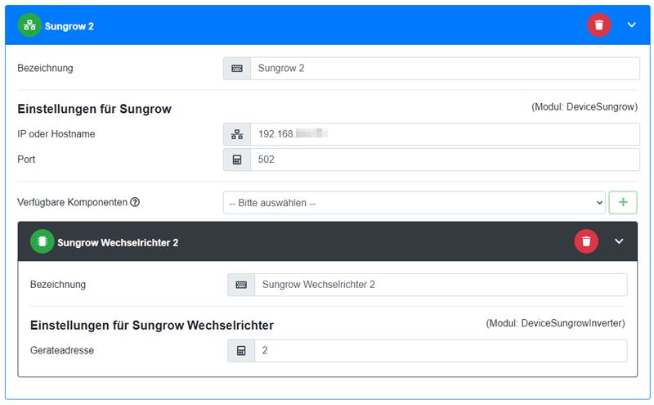Click the calculator icon beside Port field
This screenshot has width=654, height=405.
pos(237,160)
